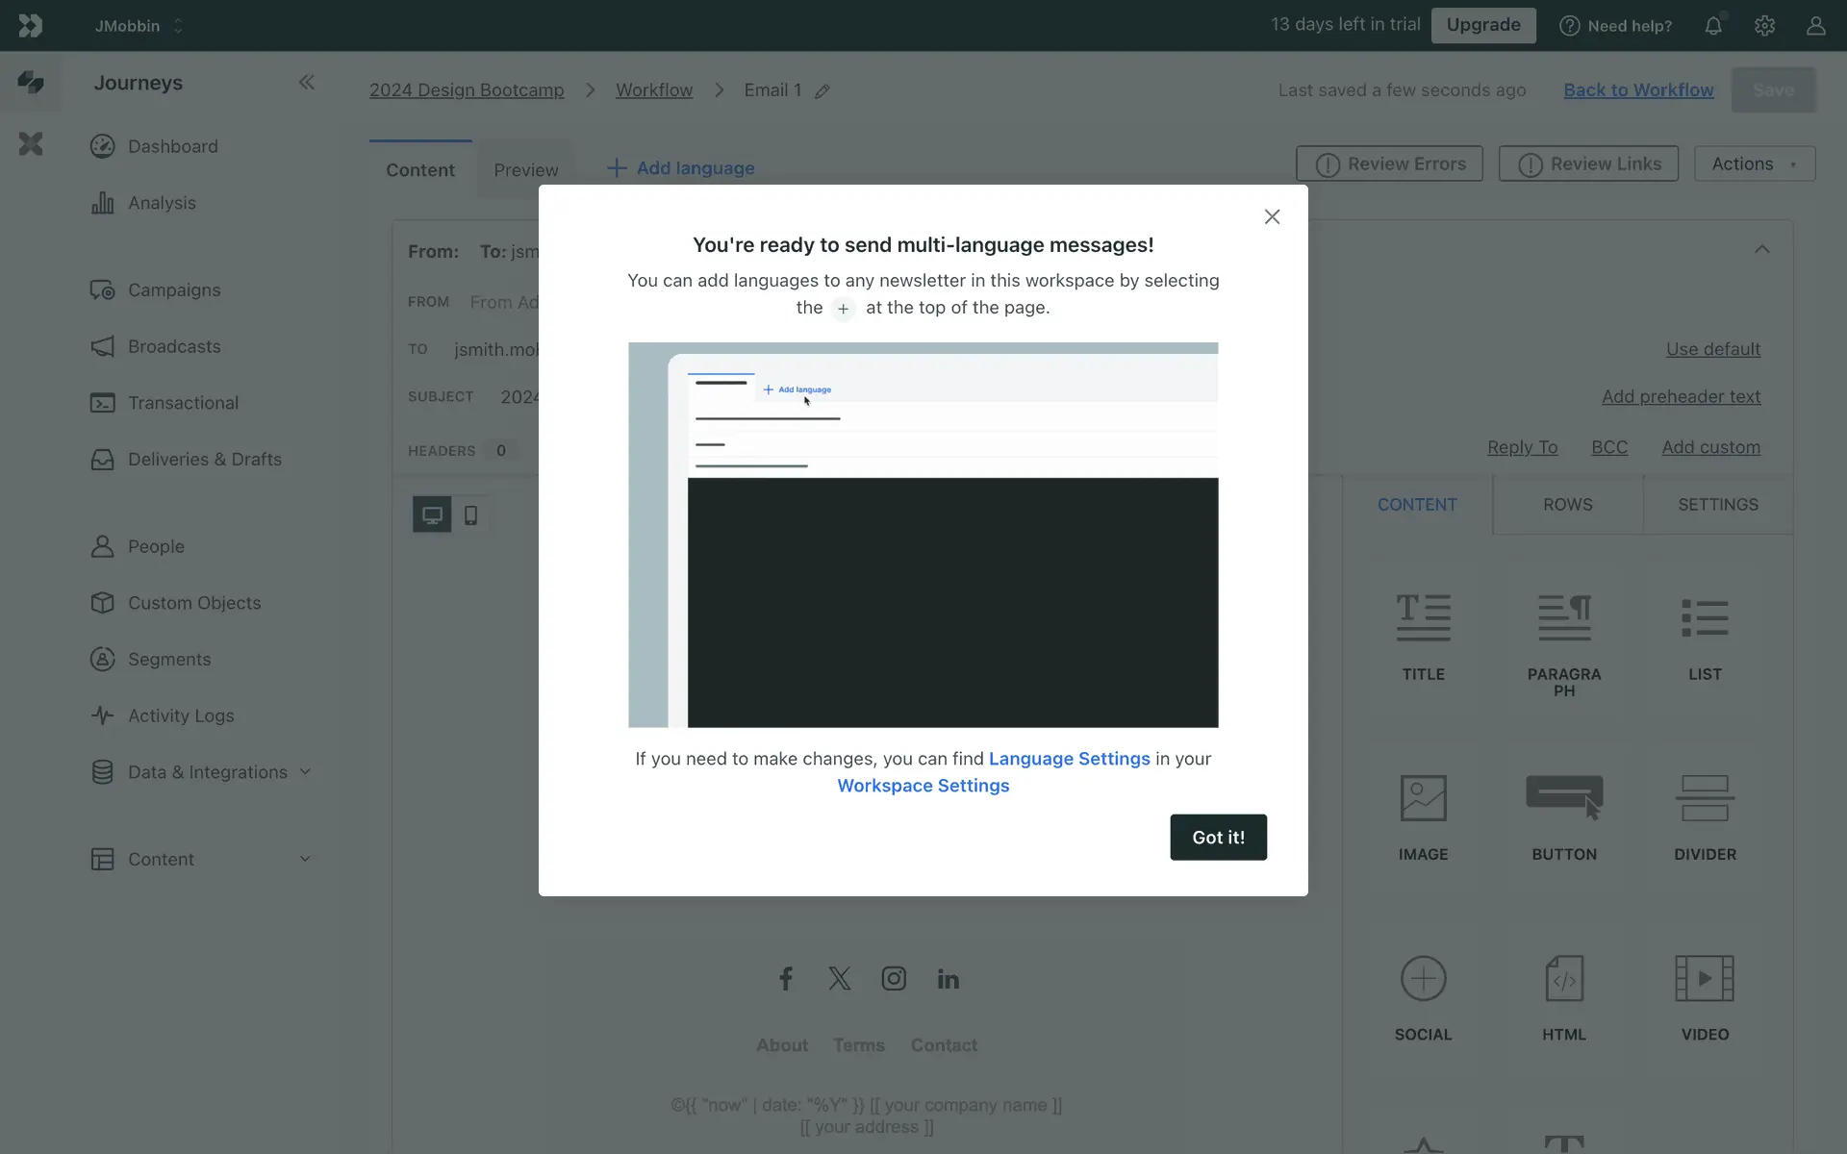Click the Instagram social icon
Image resolution: width=1847 pixels, height=1154 pixels.
point(894,979)
